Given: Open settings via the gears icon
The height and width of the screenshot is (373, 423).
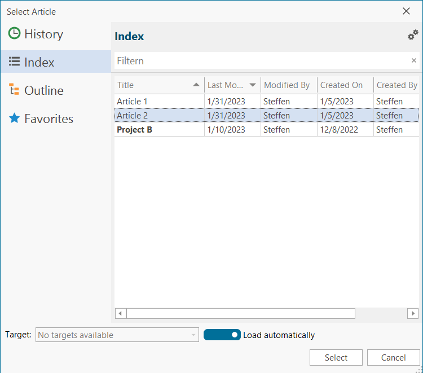Looking at the screenshot, I should point(413,36).
